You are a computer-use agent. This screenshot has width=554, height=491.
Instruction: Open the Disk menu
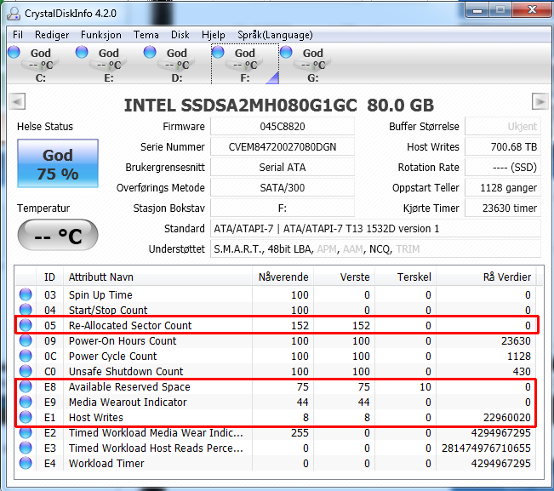(180, 35)
